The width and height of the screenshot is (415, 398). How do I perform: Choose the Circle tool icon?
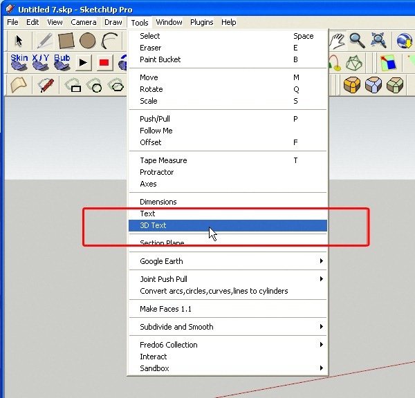(88, 41)
